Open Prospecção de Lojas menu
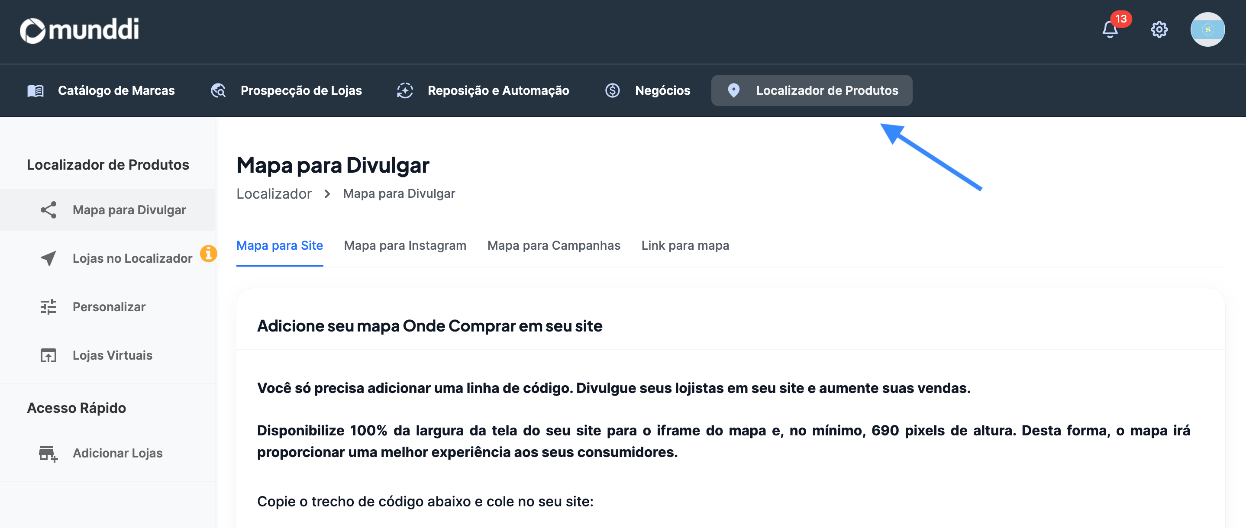The image size is (1246, 528). [x=301, y=90]
